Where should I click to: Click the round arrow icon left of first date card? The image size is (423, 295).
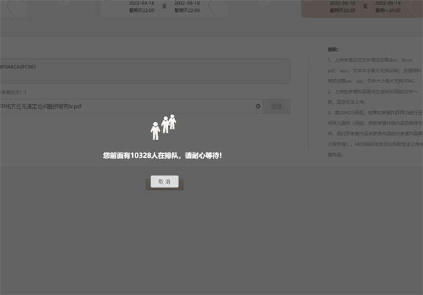click(62, 3)
